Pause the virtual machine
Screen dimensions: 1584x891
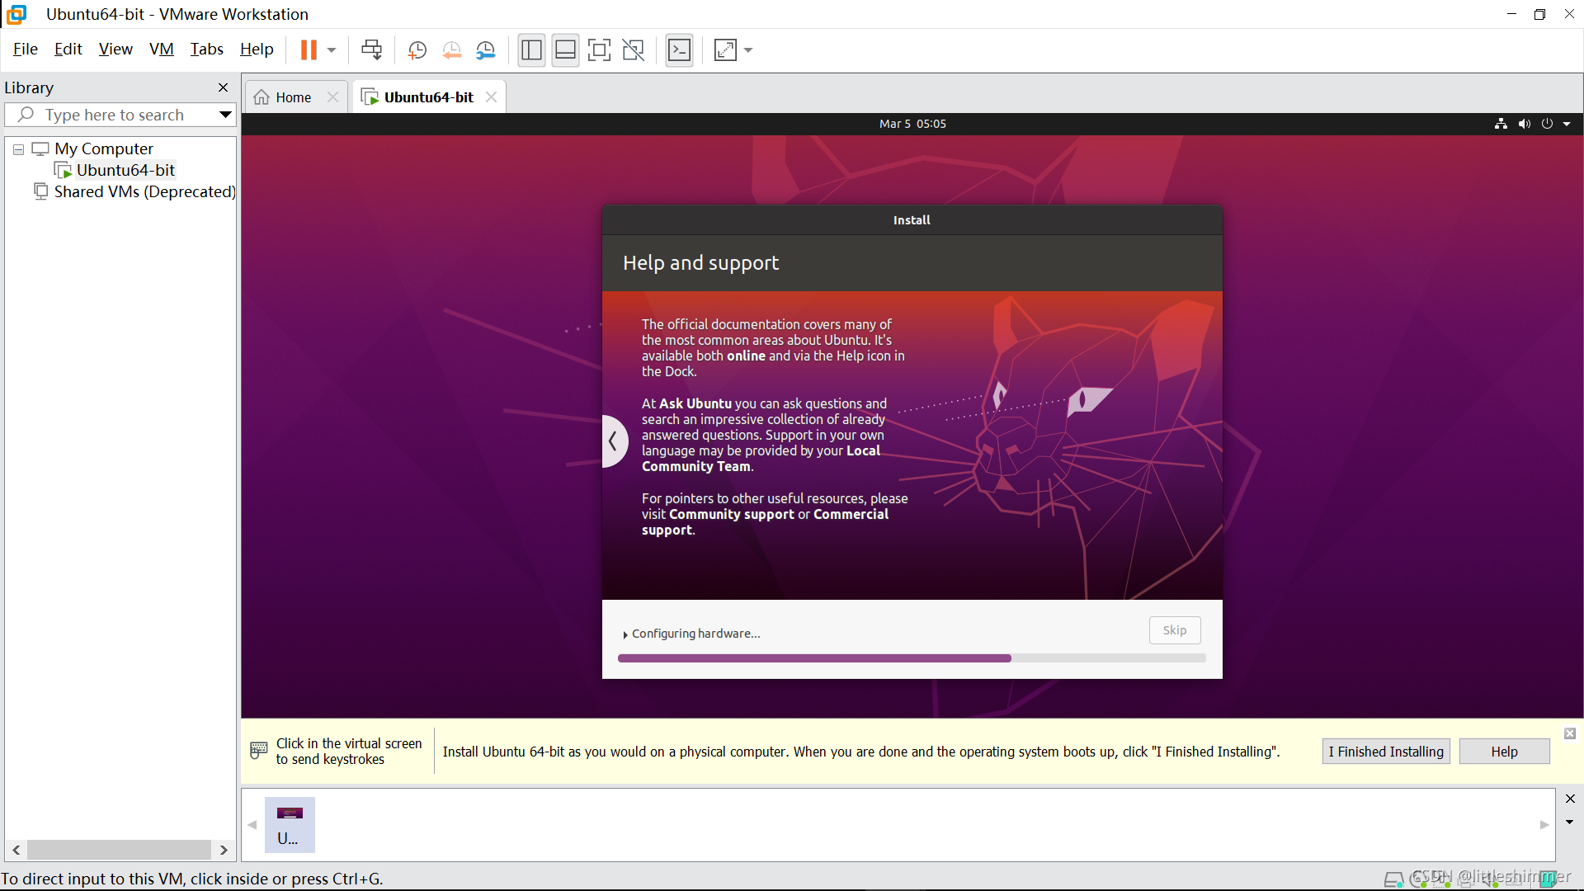pos(309,50)
